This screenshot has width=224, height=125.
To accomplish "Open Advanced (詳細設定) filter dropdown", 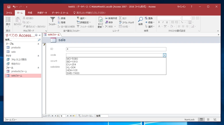I will tap(84, 22).
